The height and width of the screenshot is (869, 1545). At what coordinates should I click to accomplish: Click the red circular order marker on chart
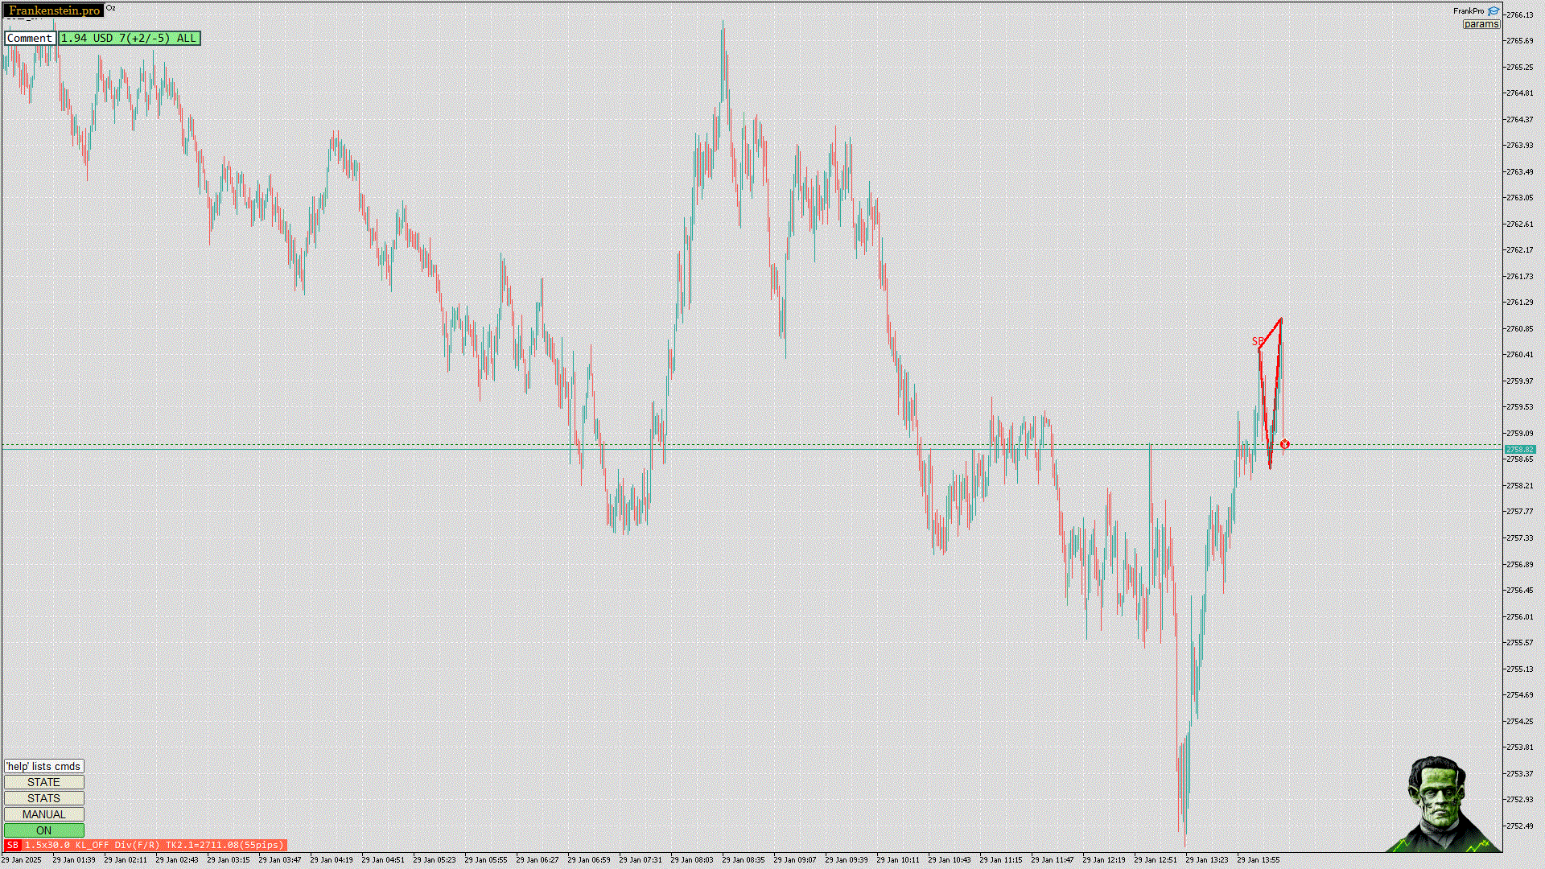pyautogui.click(x=1285, y=444)
